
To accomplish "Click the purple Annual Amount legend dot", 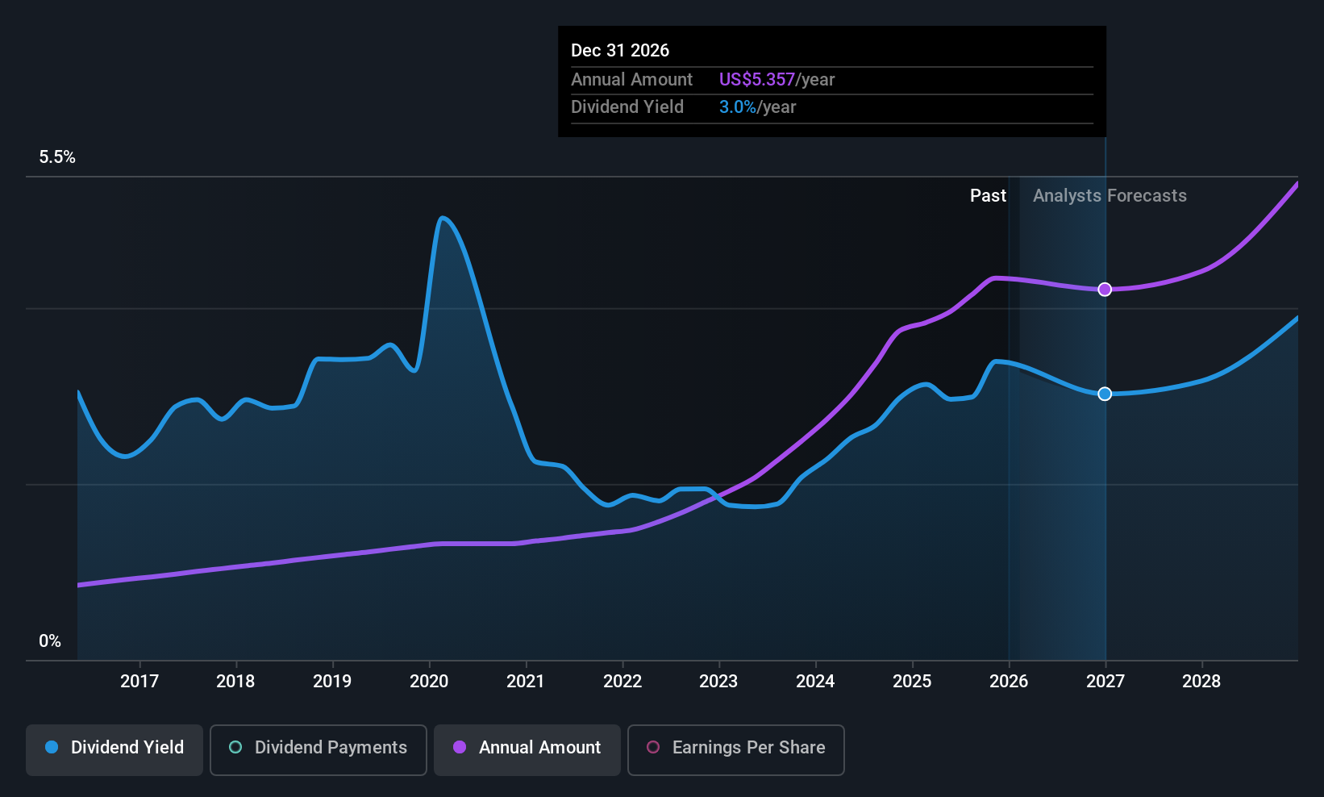I will [460, 747].
